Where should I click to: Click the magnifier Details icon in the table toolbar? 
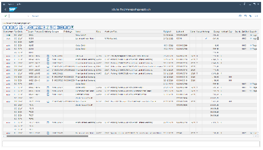[x=11, y=28]
